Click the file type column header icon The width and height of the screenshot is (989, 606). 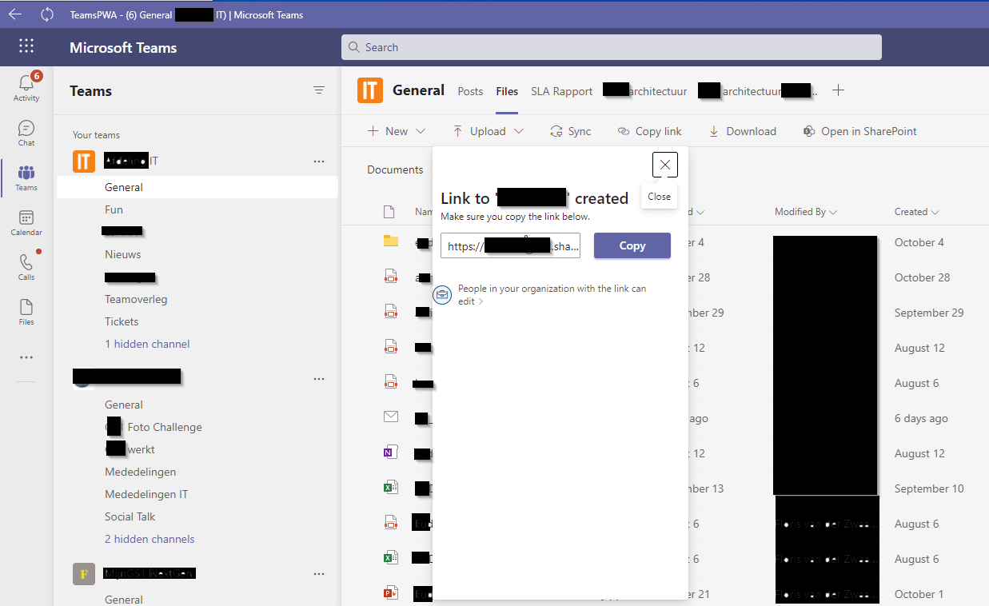(x=389, y=212)
